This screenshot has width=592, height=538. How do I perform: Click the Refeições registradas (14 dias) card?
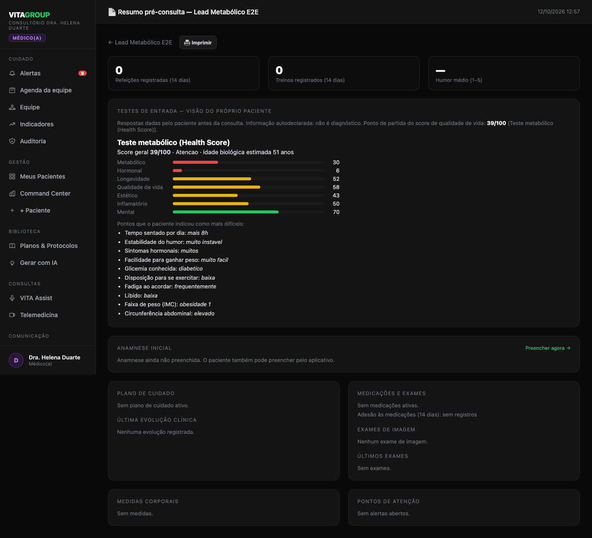point(184,73)
